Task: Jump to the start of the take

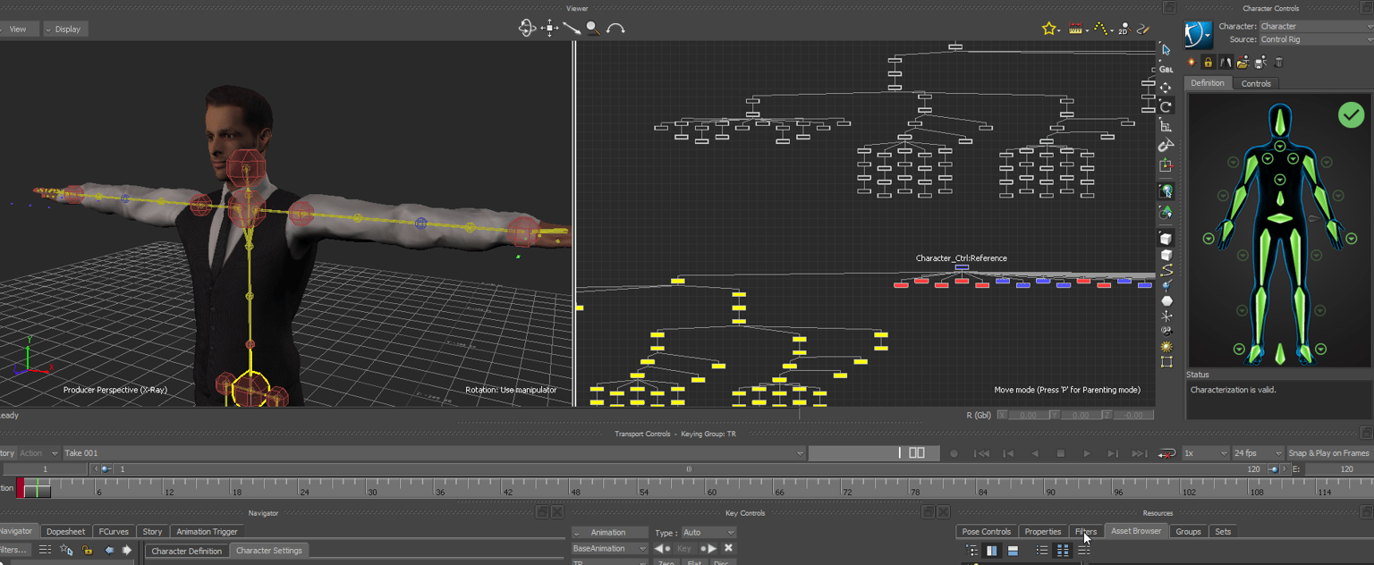Action: [x=981, y=453]
